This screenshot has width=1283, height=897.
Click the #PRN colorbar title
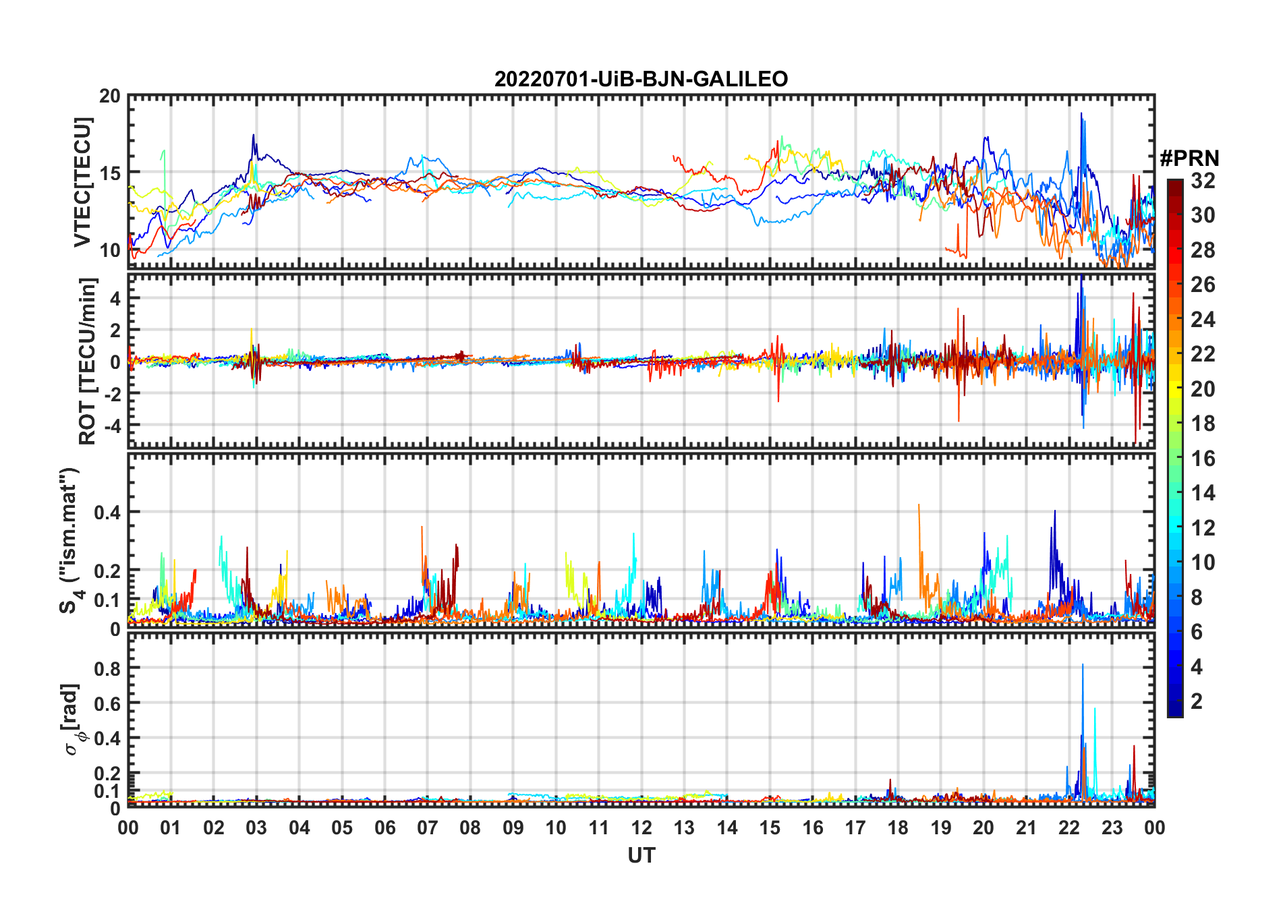click(1189, 158)
